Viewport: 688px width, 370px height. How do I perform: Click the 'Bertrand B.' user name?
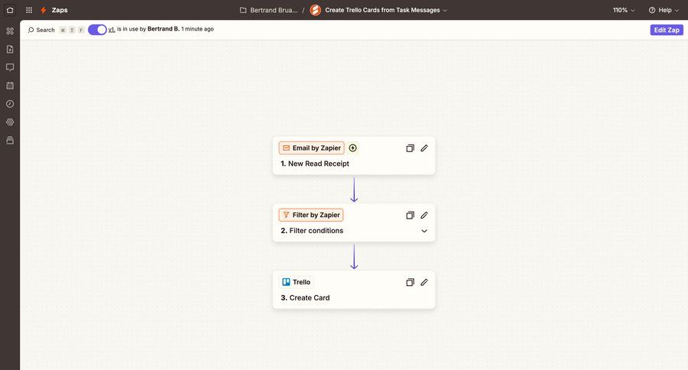[x=164, y=29]
